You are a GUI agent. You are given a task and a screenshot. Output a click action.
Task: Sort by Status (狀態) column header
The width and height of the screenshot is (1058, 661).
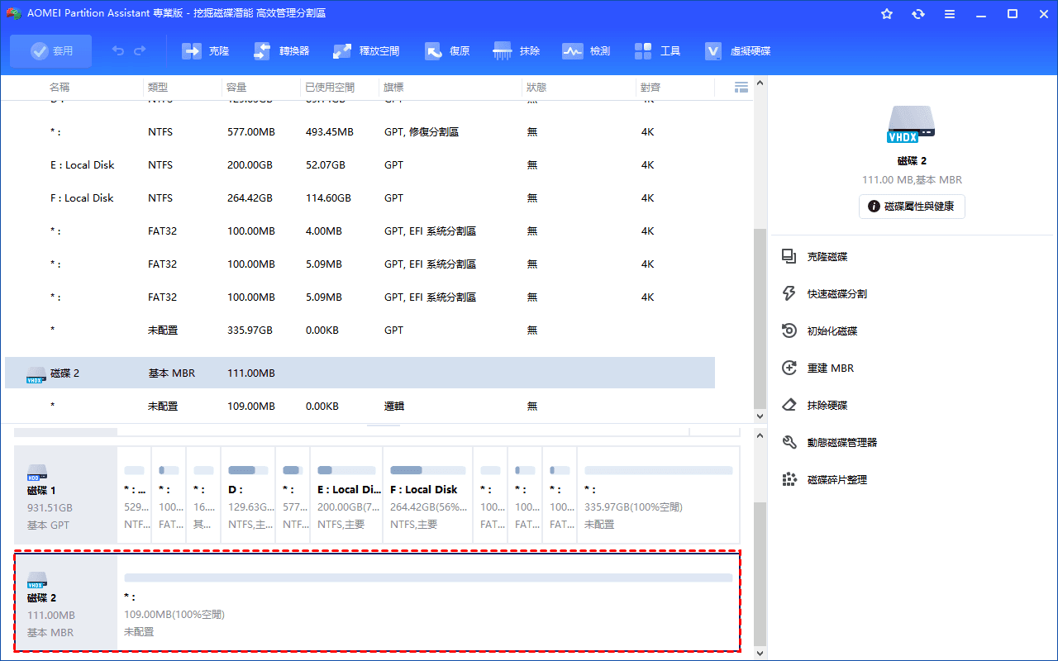536,87
